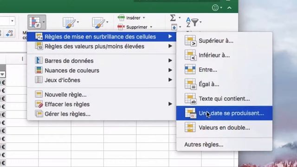297x167 pixels.
Task: Click the cell styles icon
Action: 98,23
